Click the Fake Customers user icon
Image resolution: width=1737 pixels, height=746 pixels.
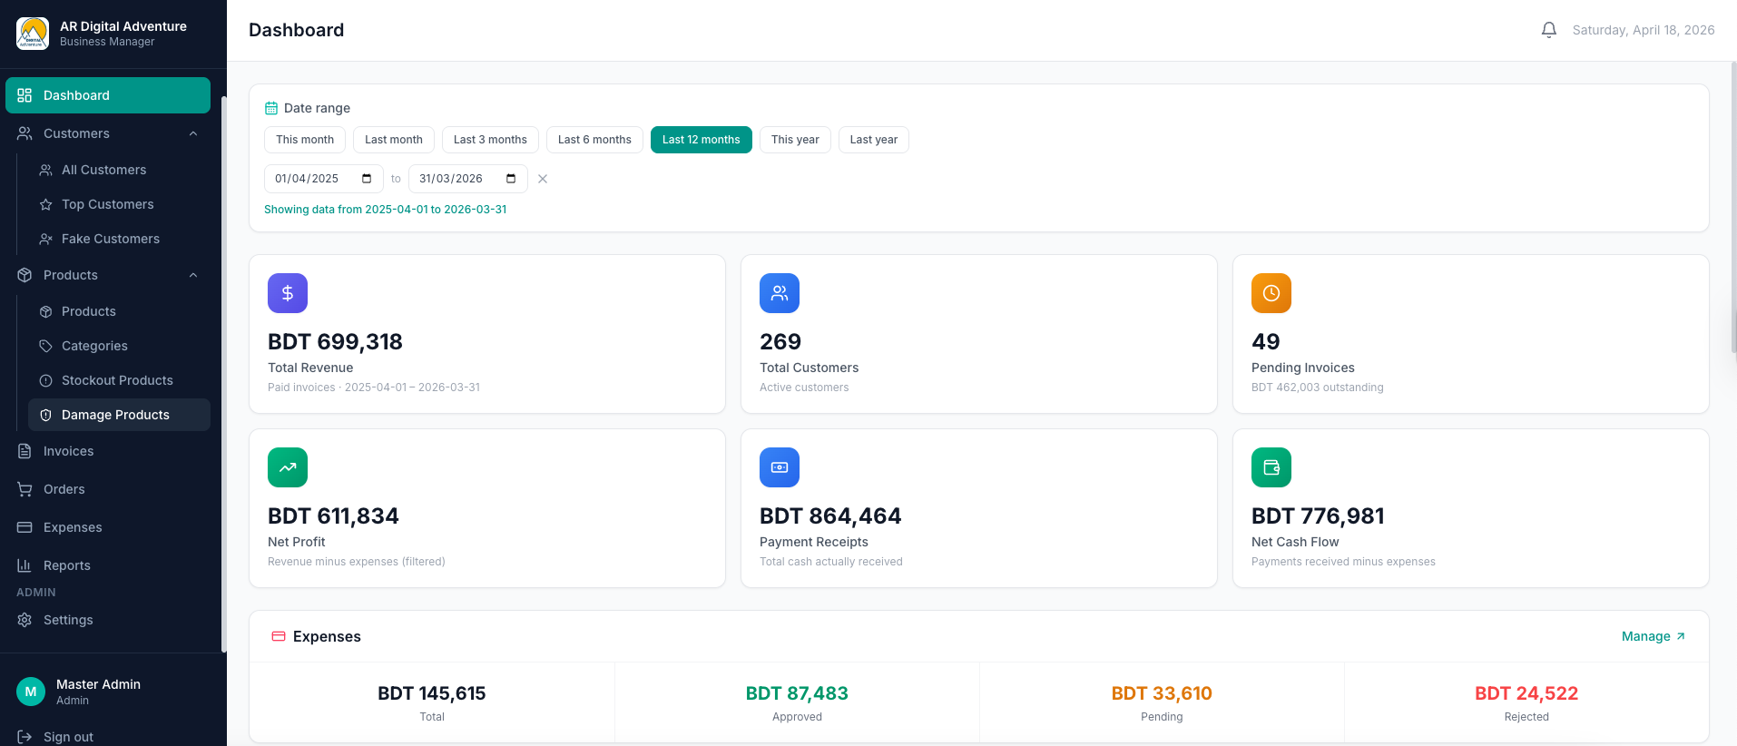click(x=45, y=239)
